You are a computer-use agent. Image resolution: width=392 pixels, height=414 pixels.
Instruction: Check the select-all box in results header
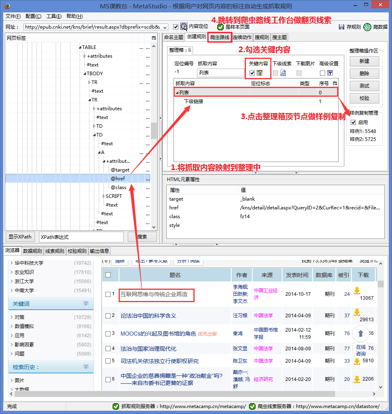108,275
